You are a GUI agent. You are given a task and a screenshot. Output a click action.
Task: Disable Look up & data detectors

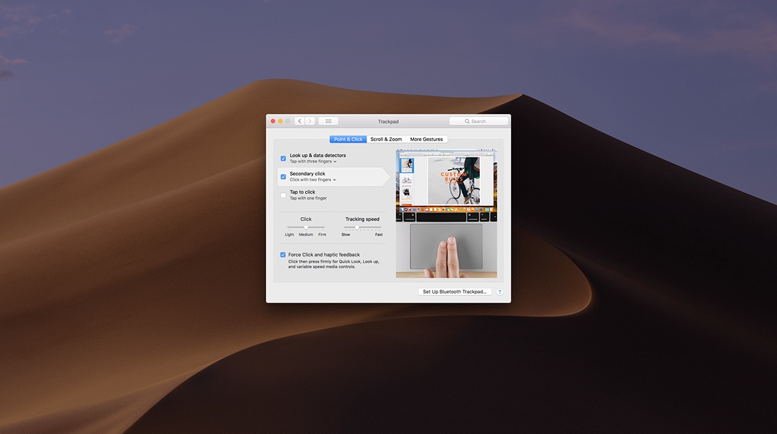tap(282, 157)
